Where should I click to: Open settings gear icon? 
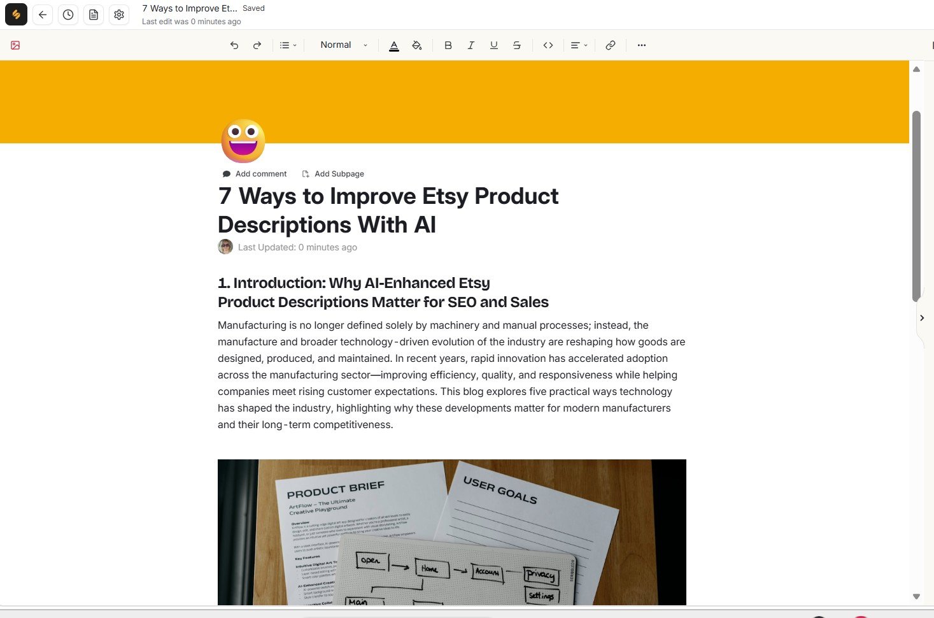tap(119, 14)
